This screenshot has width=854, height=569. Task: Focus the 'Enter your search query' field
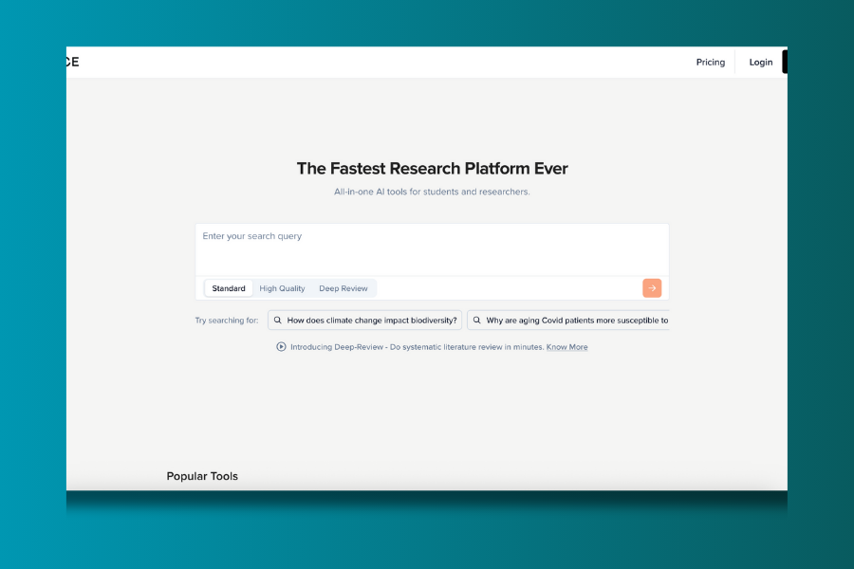432,249
